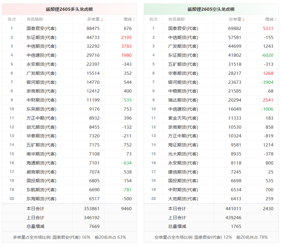Select 建信期货(代客) row

[211, 172]
